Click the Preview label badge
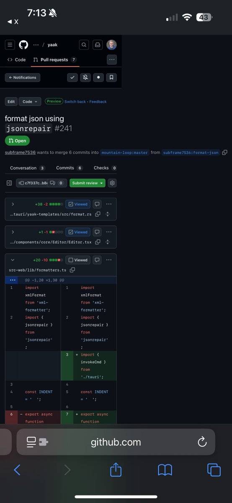The image size is (232, 503). click(x=54, y=101)
